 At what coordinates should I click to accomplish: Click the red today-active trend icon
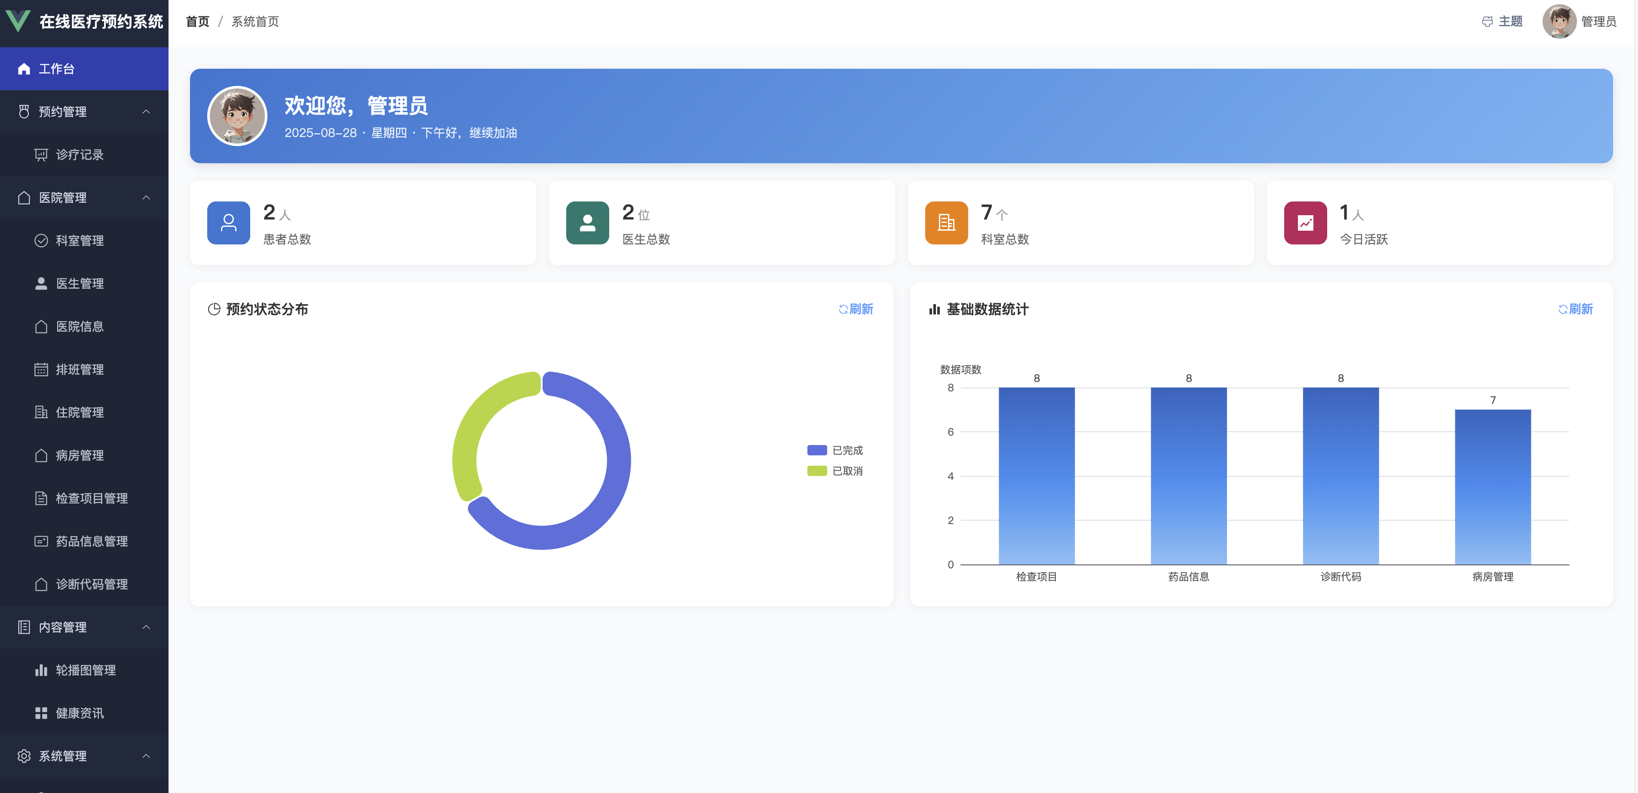click(x=1305, y=223)
